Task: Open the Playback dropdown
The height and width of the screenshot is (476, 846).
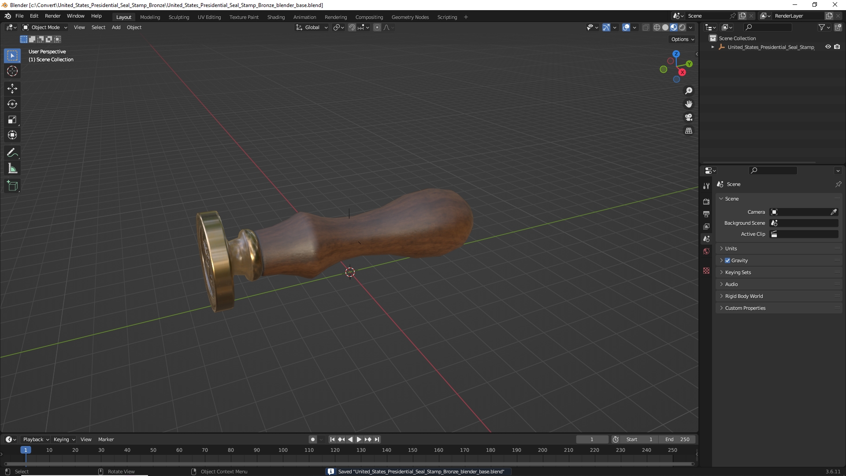Action: (x=36, y=439)
